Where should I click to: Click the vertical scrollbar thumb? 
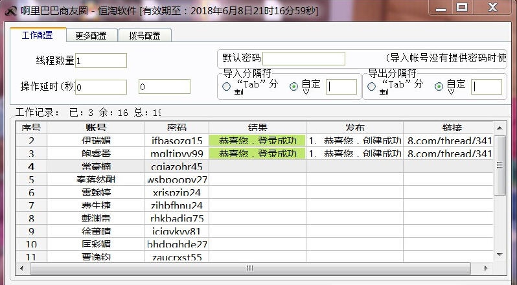click(500, 165)
